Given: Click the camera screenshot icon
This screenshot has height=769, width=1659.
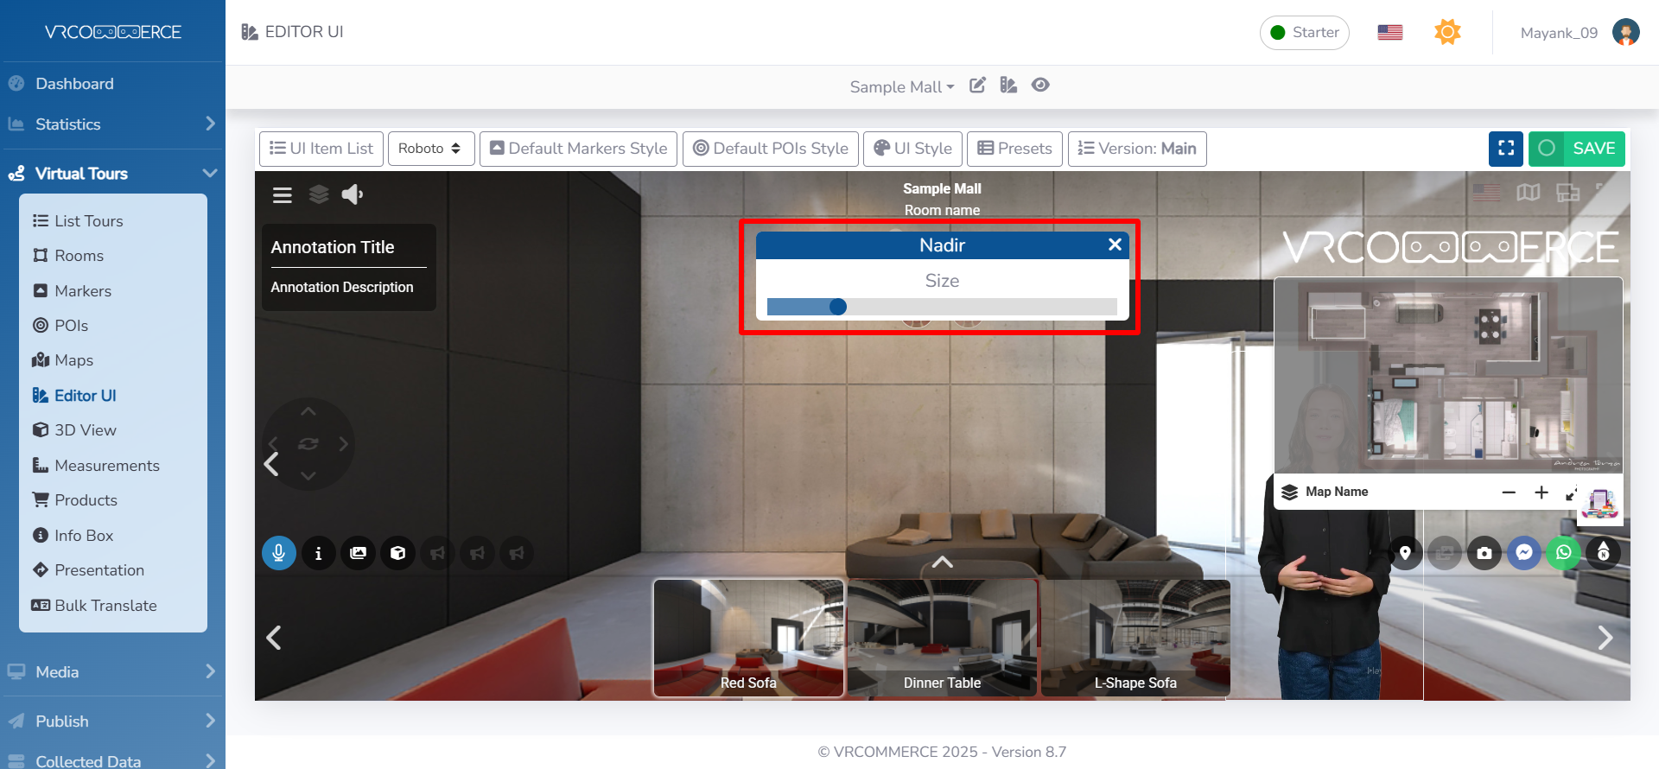Looking at the screenshot, I should pos(1484,553).
